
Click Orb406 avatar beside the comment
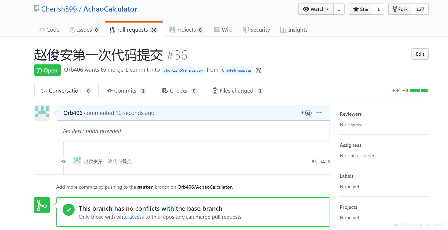click(42, 112)
